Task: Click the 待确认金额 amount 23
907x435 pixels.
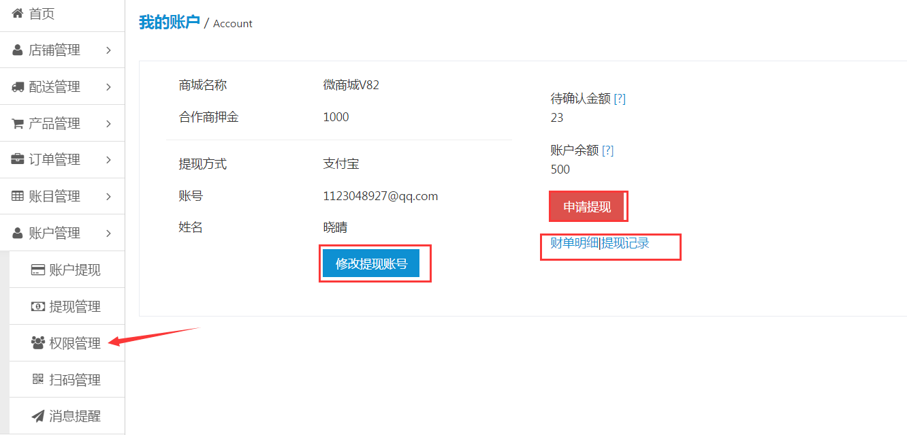Action: [557, 118]
